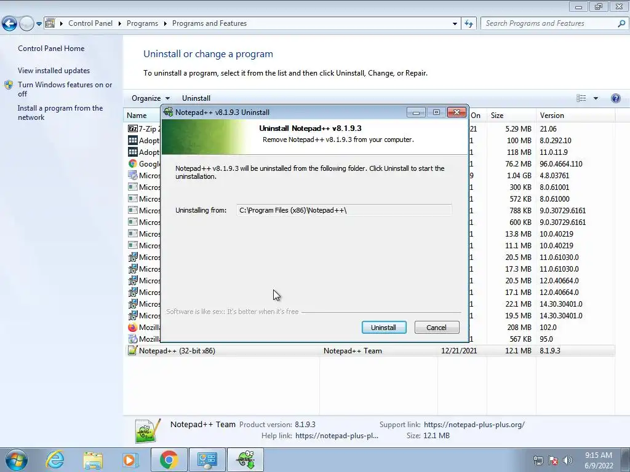The image size is (630, 472).
Task: Select the 7-Zip program icon
Action: pyautogui.click(x=133, y=129)
